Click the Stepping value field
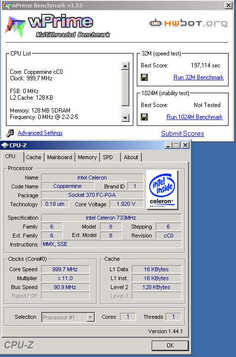 click(x=169, y=227)
